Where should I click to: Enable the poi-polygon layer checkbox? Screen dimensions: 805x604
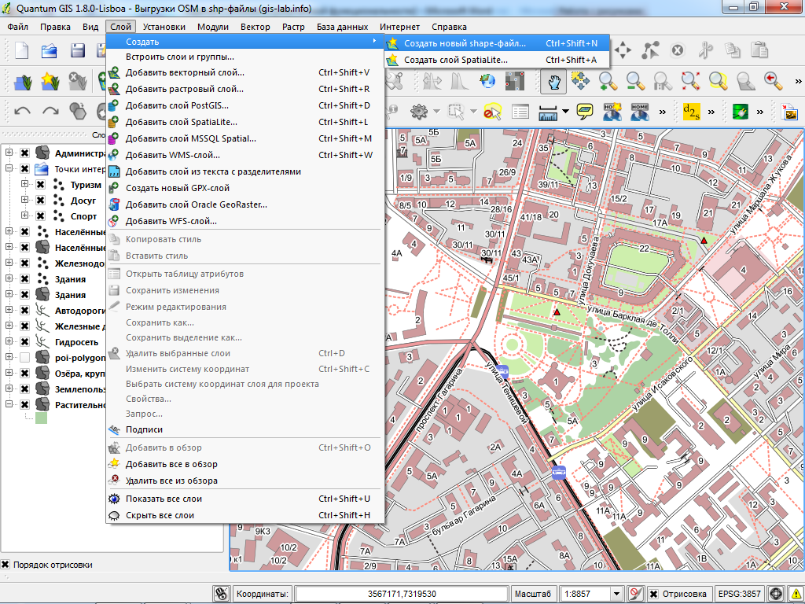coord(24,358)
